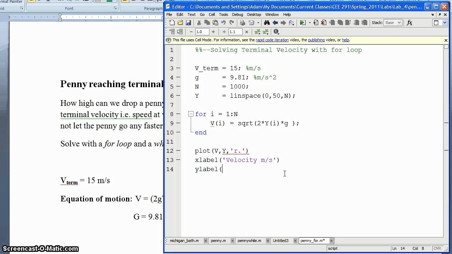Image resolution: width=452 pixels, height=254 pixels.
Task: Open the Window menu
Action: tap(272, 14)
